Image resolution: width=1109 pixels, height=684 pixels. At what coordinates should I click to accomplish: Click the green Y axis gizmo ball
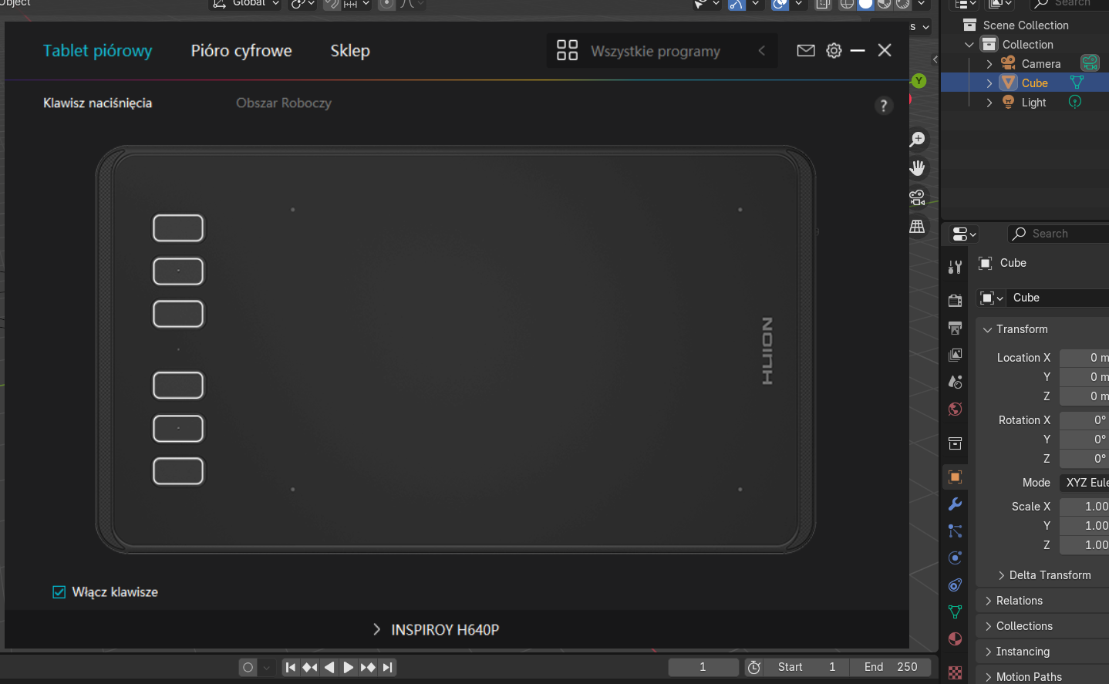(x=919, y=81)
